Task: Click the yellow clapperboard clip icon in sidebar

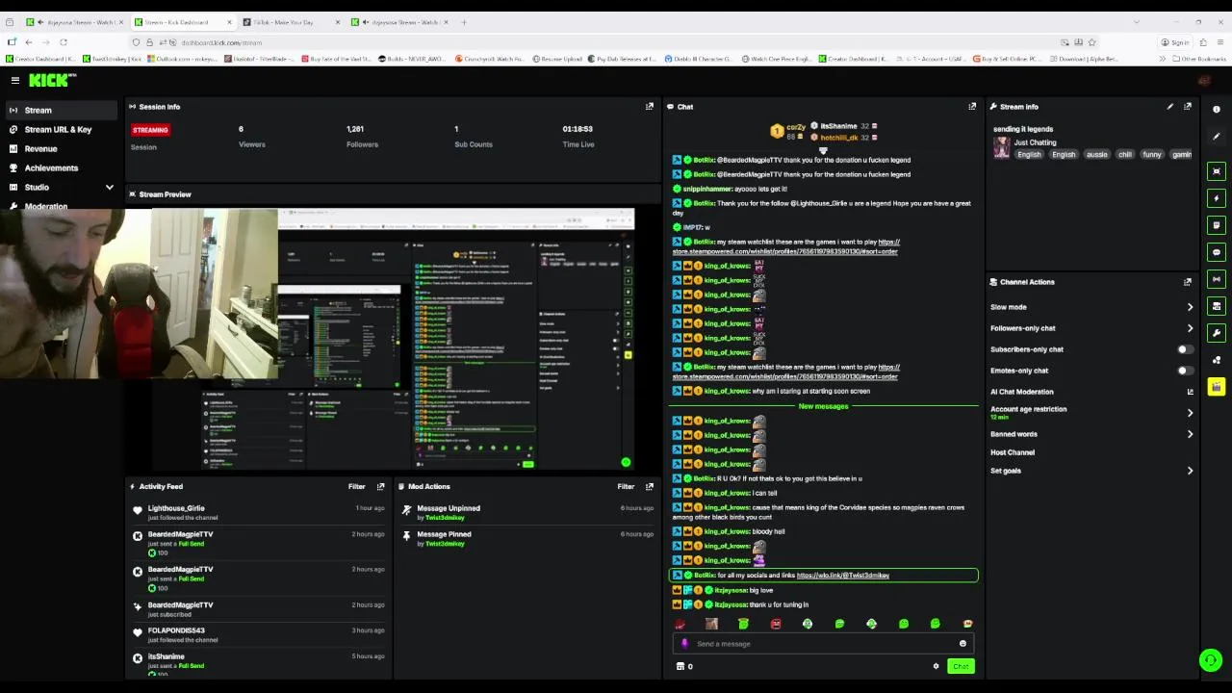Action: 1217,387
